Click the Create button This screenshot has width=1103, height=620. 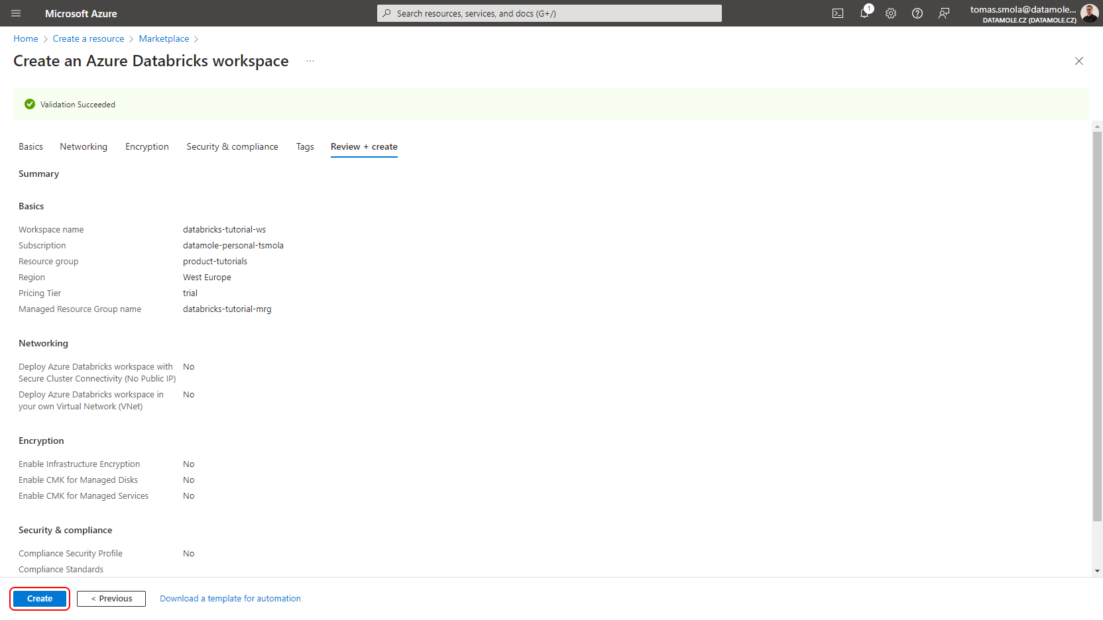pyautogui.click(x=40, y=598)
